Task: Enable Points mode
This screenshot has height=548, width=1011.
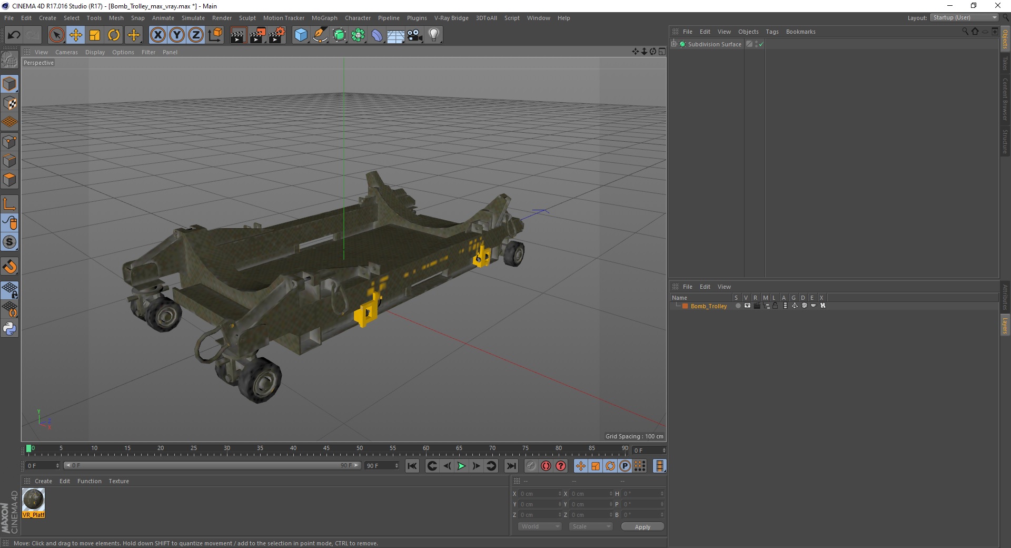Action: point(9,142)
